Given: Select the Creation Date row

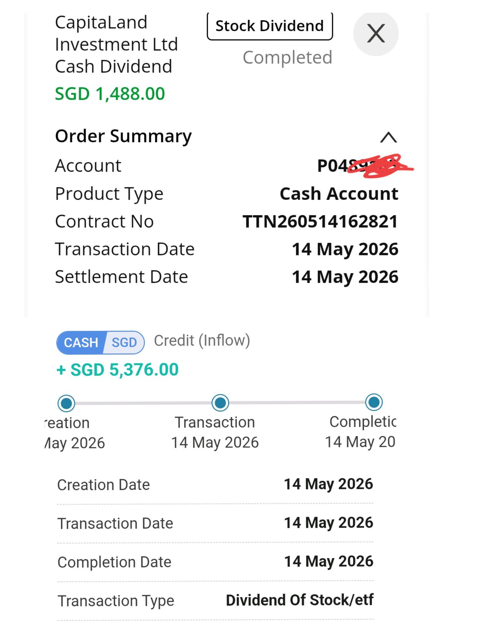Looking at the screenshot, I should point(215,485).
